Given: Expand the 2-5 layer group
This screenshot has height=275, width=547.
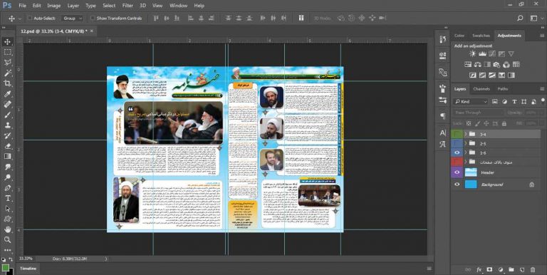Looking at the screenshot, I should [465, 143].
